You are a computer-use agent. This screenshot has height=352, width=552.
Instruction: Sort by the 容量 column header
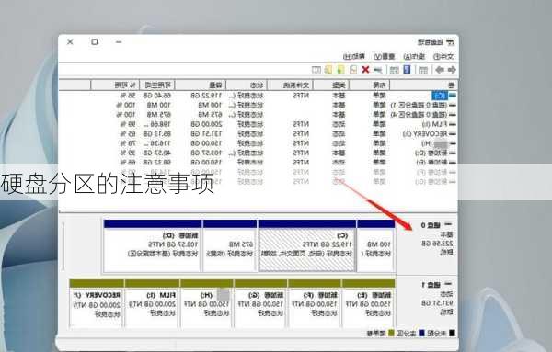click(x=201, y=85)
